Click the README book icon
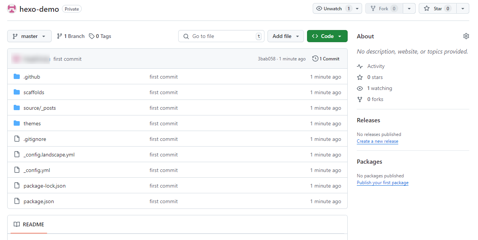Viewport: 478px width, 240px height. point(17,224)
